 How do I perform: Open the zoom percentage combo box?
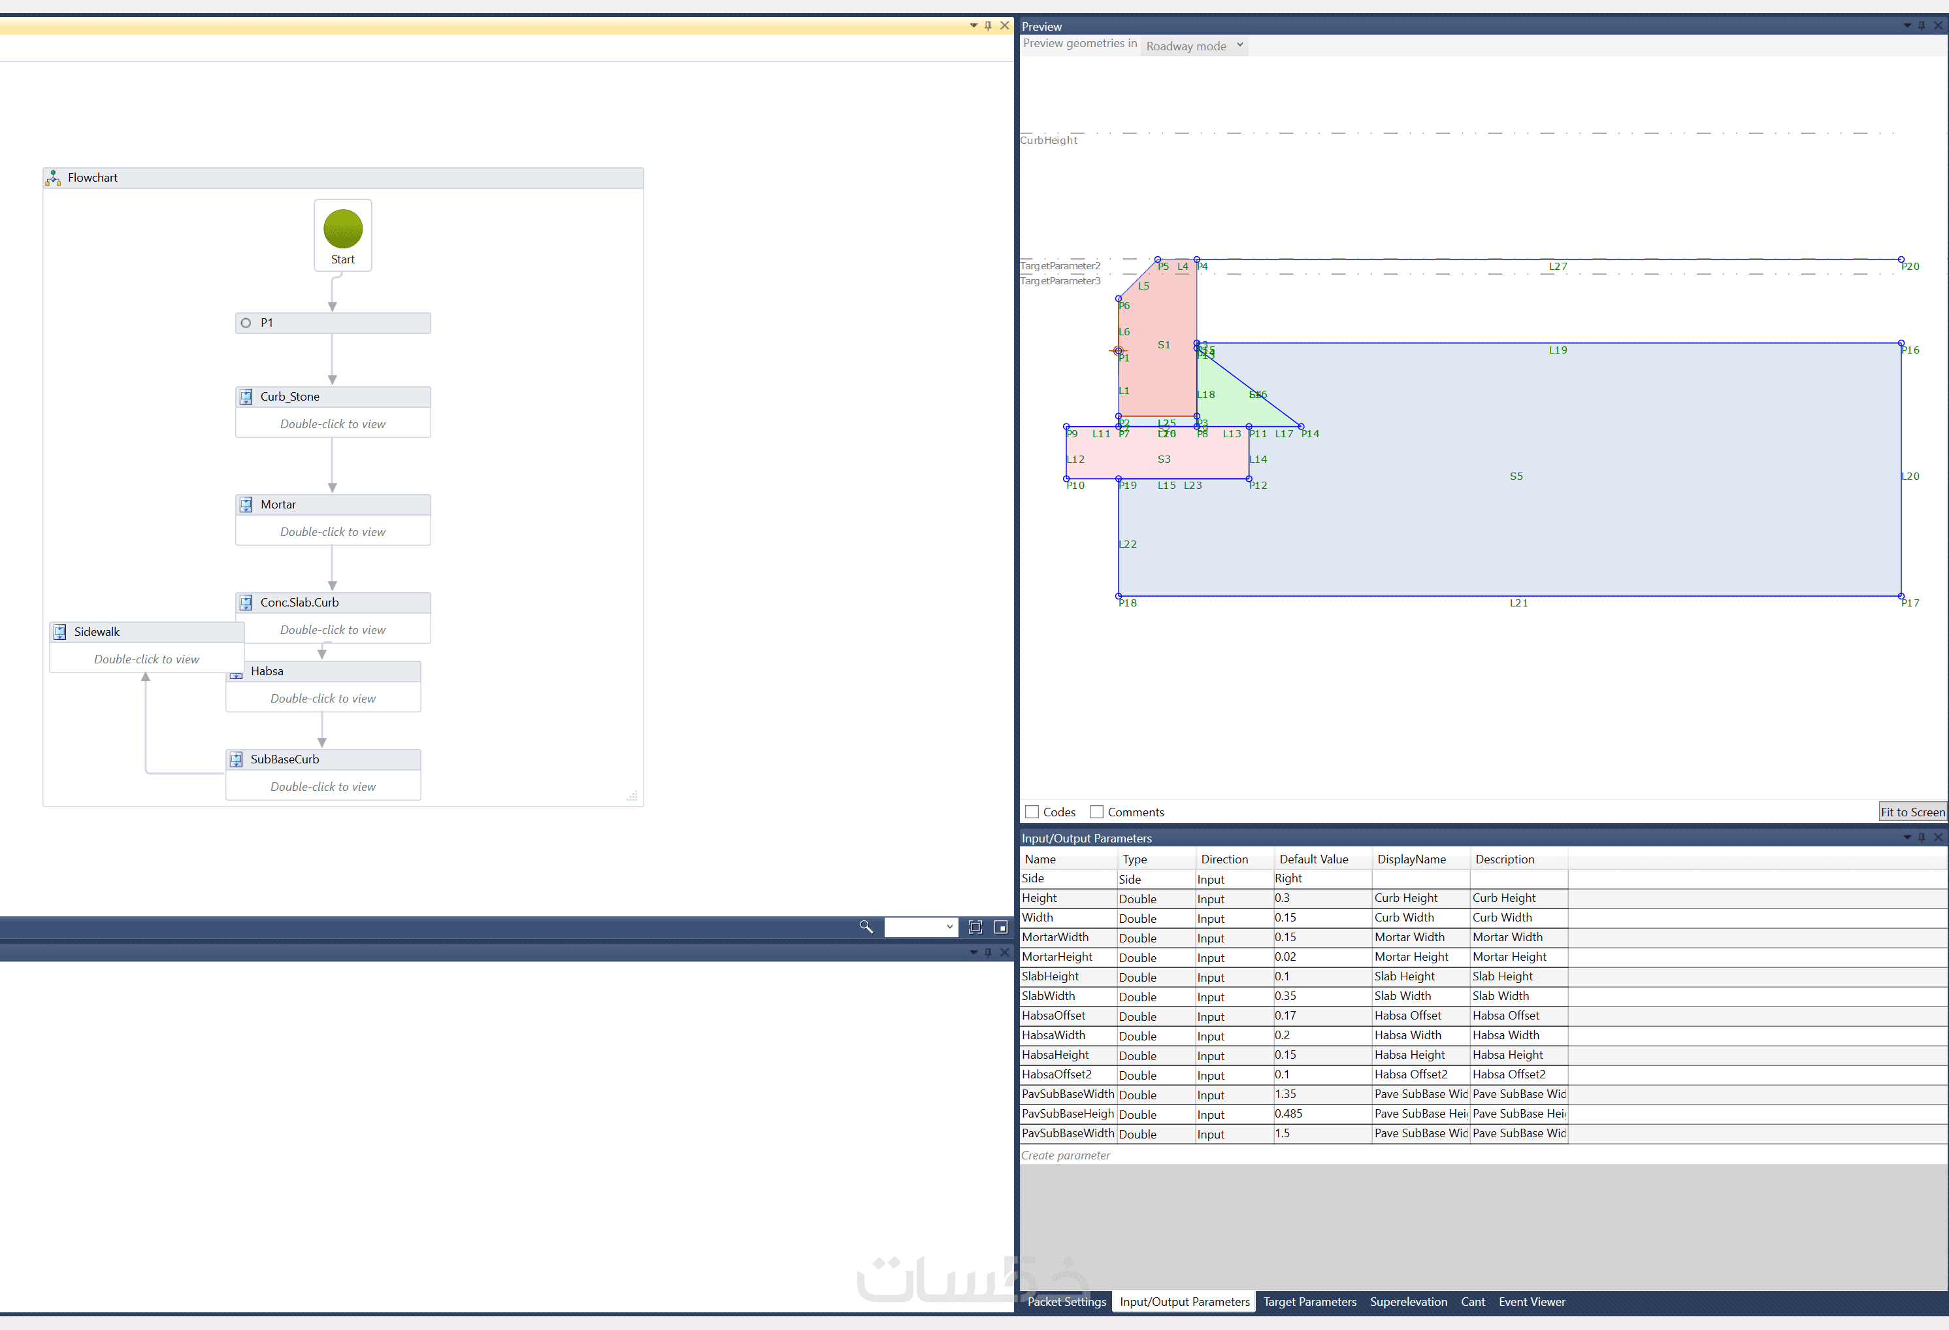[x=921, y=926]
